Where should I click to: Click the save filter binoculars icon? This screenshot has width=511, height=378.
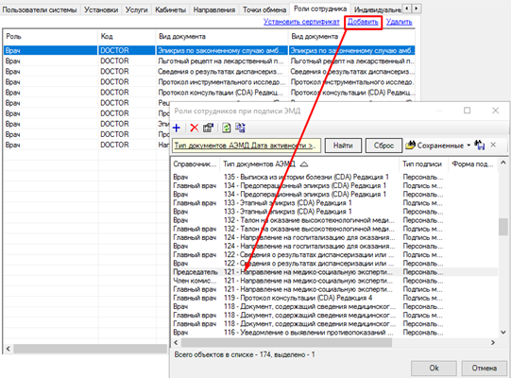[x=480, y=146]
